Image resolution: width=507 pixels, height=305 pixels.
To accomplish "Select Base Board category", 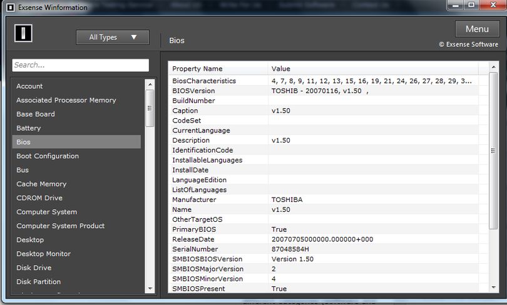I will click(x=76, y=114).
